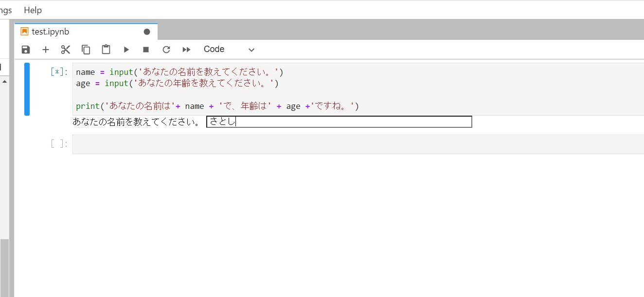The height and width of the screenshot is (297, 644).
Task: Click the unsaved dot on the test.ipynb tab
Action: (x=147, y=32)
